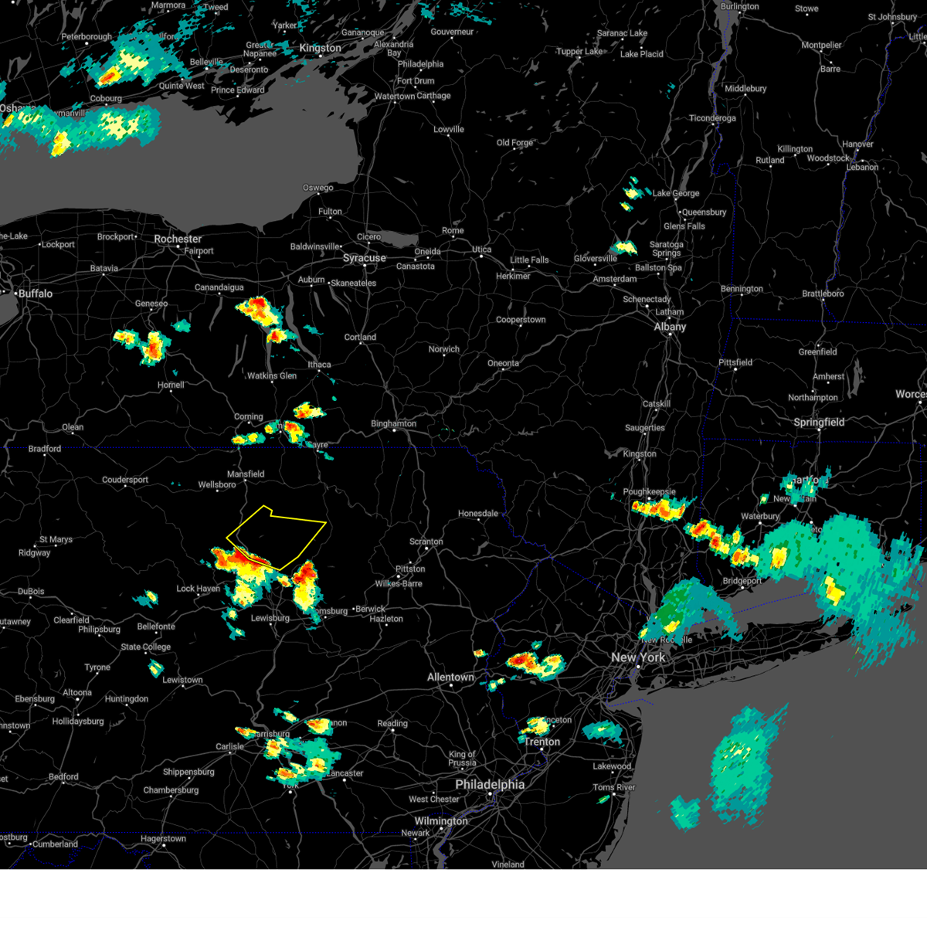The width and height of the screenshot is (927, 927).
Task: Select the Syracuse city label
Action: (365, 258)
